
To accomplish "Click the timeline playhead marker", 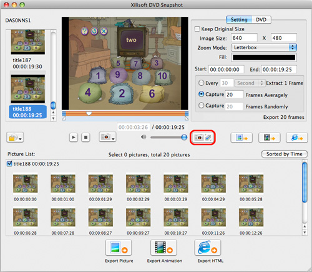I will 89,113.
